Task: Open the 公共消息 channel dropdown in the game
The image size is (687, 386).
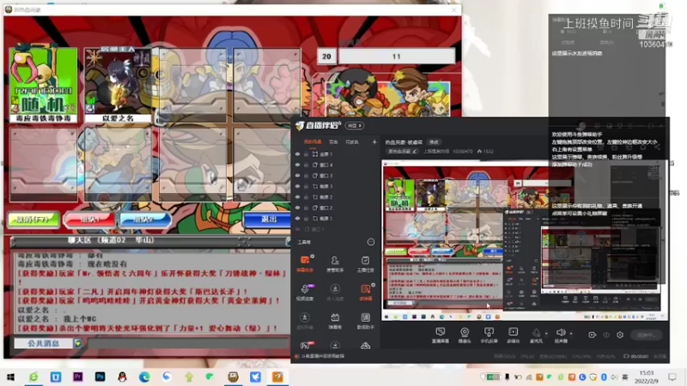Action: 78,343
